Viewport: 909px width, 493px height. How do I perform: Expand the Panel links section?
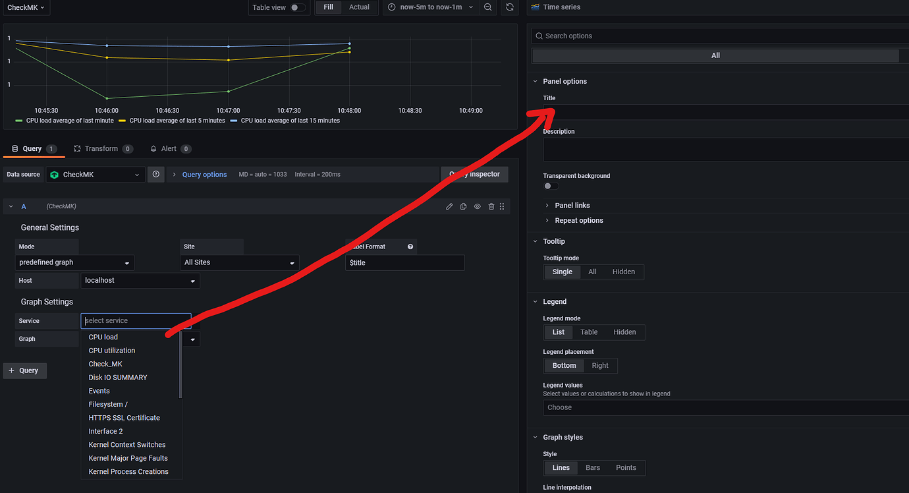tap(570, 205)
